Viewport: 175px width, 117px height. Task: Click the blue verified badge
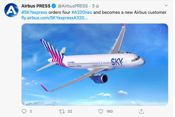tap(54, 6)
